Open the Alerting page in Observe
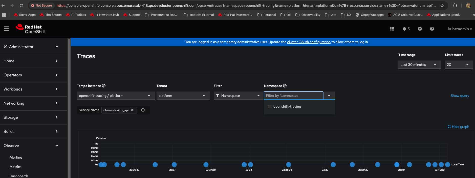This screenshot has height=178, width=475. [x=16, y=157]
